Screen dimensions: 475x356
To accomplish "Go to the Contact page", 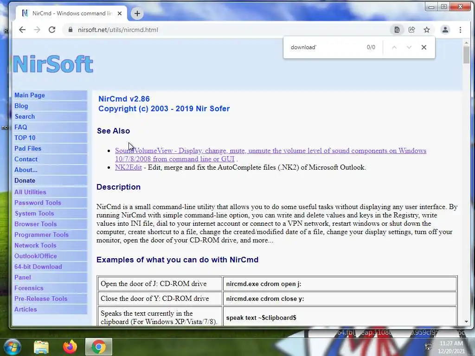I will 26,159.
